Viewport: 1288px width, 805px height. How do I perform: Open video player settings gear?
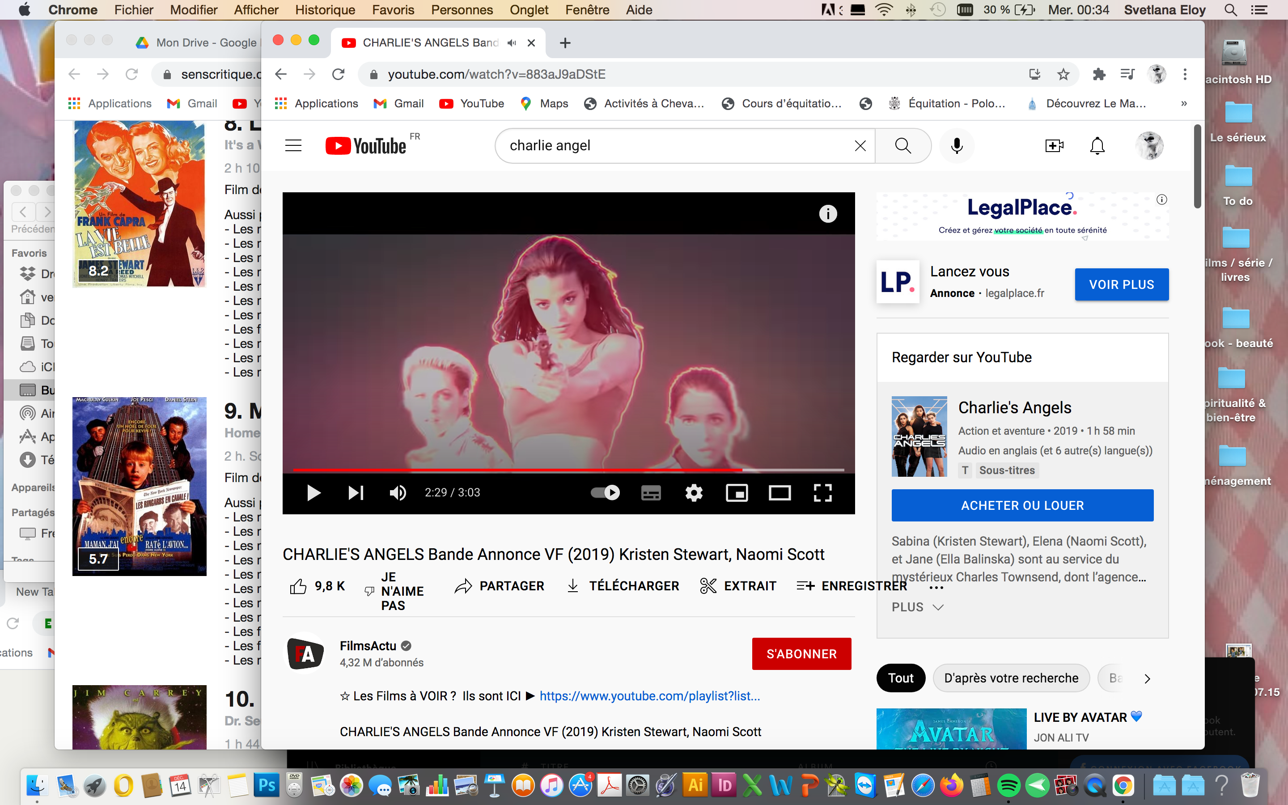[x=694, y=493]
